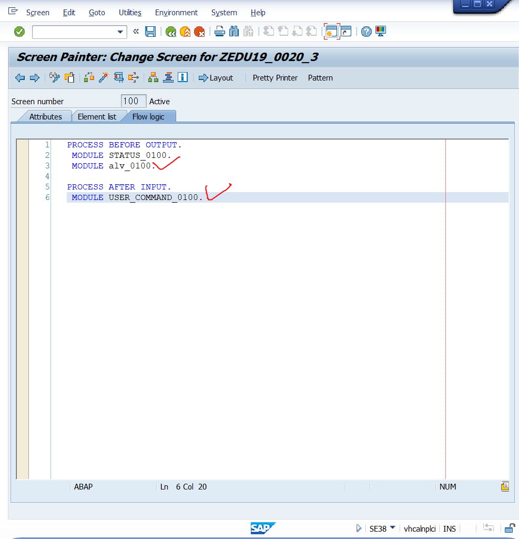The height and width of the screenshot is (539, 519).
Task: Click the Create New Session icon
Action: tap(332, 32)
